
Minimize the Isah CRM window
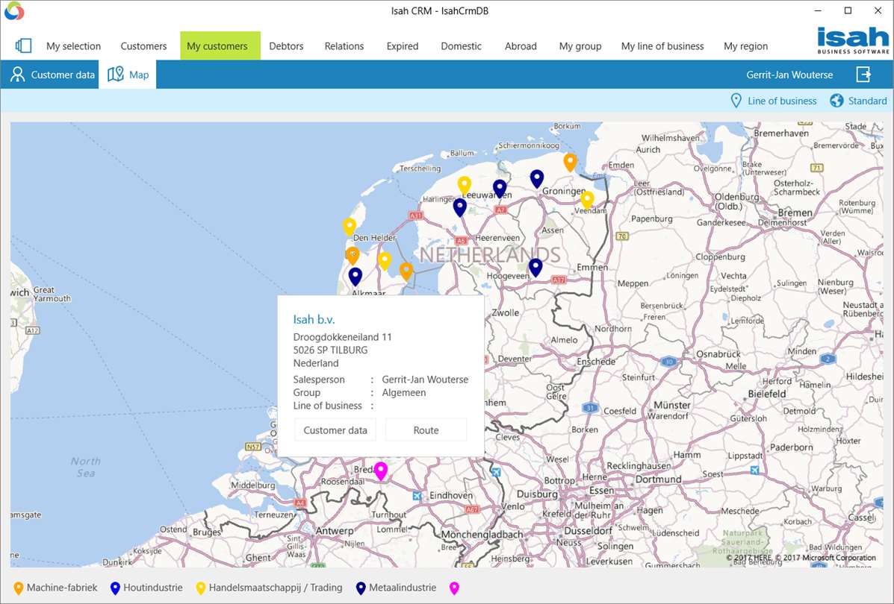click(x=818, y=11)
